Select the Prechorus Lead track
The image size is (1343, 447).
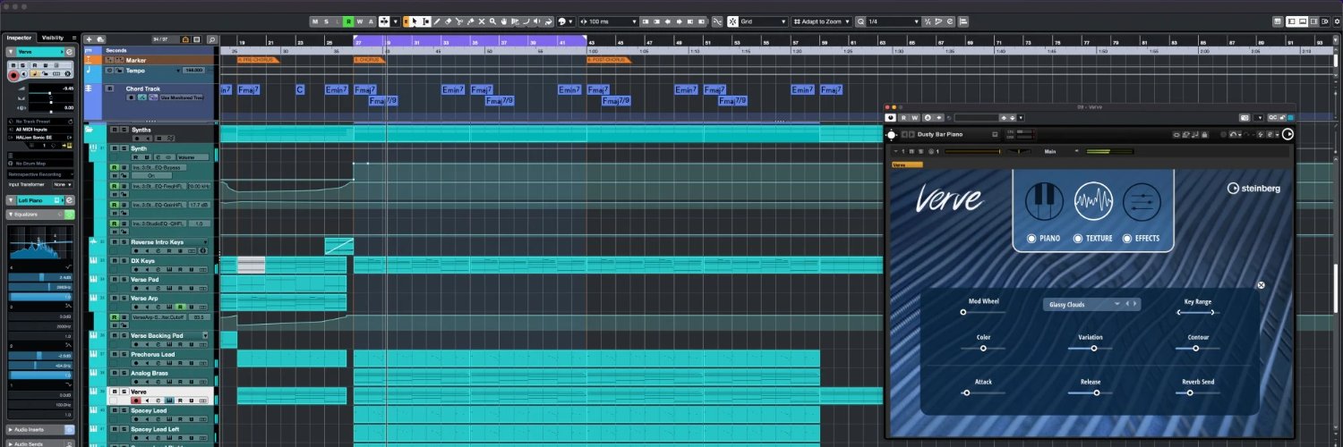(x=153, y=355)
